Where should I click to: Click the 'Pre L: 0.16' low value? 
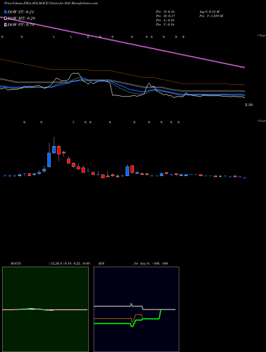tap(165, 20)
